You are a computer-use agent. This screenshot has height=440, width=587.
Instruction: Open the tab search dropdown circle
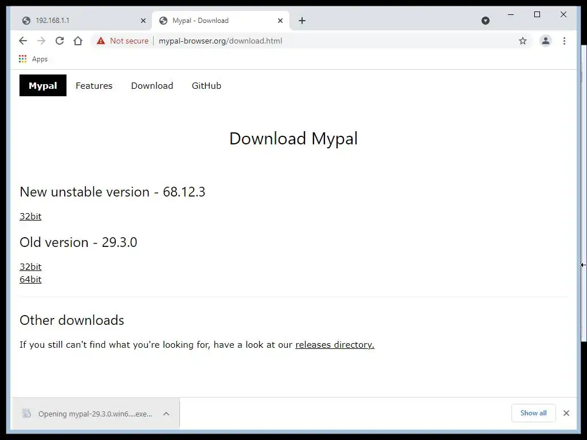(x=485, y=21)
